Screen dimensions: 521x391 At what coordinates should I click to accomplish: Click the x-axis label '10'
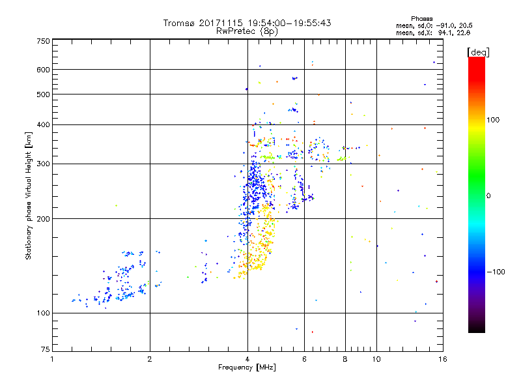tap(376, 359)
